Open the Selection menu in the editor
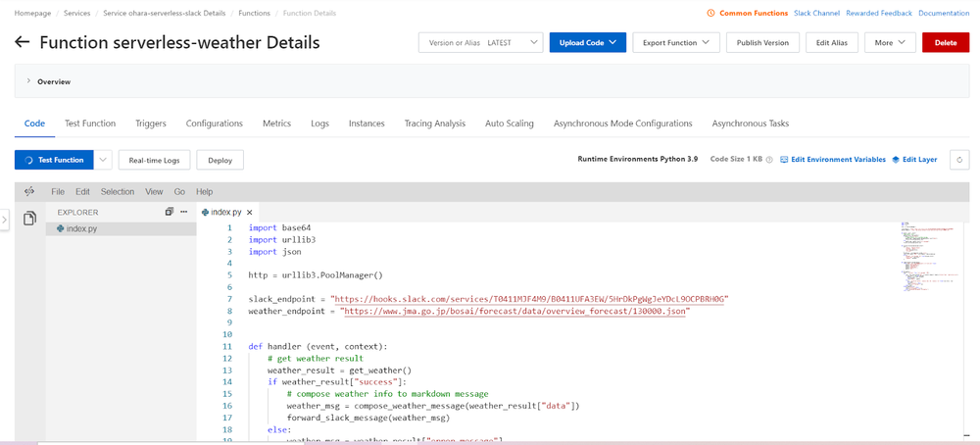The height and width of the screenshot is (445, 980). click(x=118, y=192)
